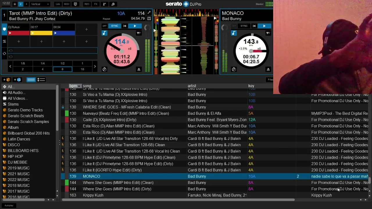Screen dimensions: 372x209
Task: Play deck 1 track
Action: [x=135, y=26]
